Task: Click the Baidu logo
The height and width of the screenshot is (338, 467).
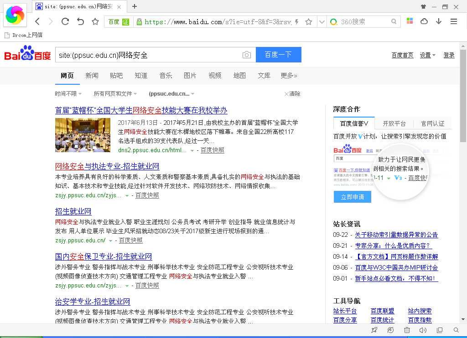Action: [x=27, y=54]
